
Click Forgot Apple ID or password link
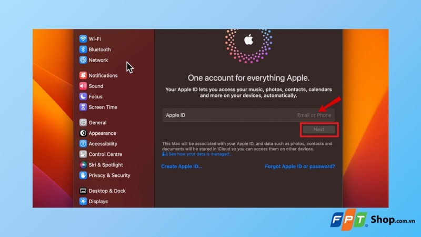tap(300, 166)
